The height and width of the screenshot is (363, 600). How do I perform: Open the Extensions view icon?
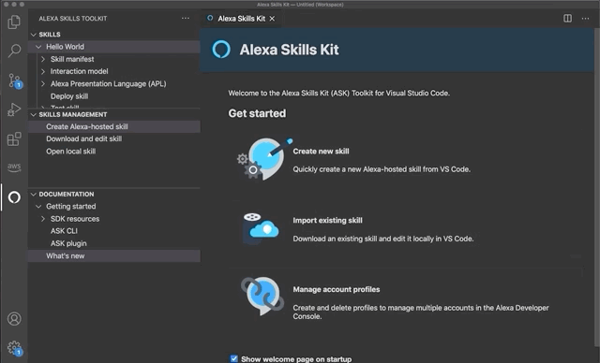[14, 139]
